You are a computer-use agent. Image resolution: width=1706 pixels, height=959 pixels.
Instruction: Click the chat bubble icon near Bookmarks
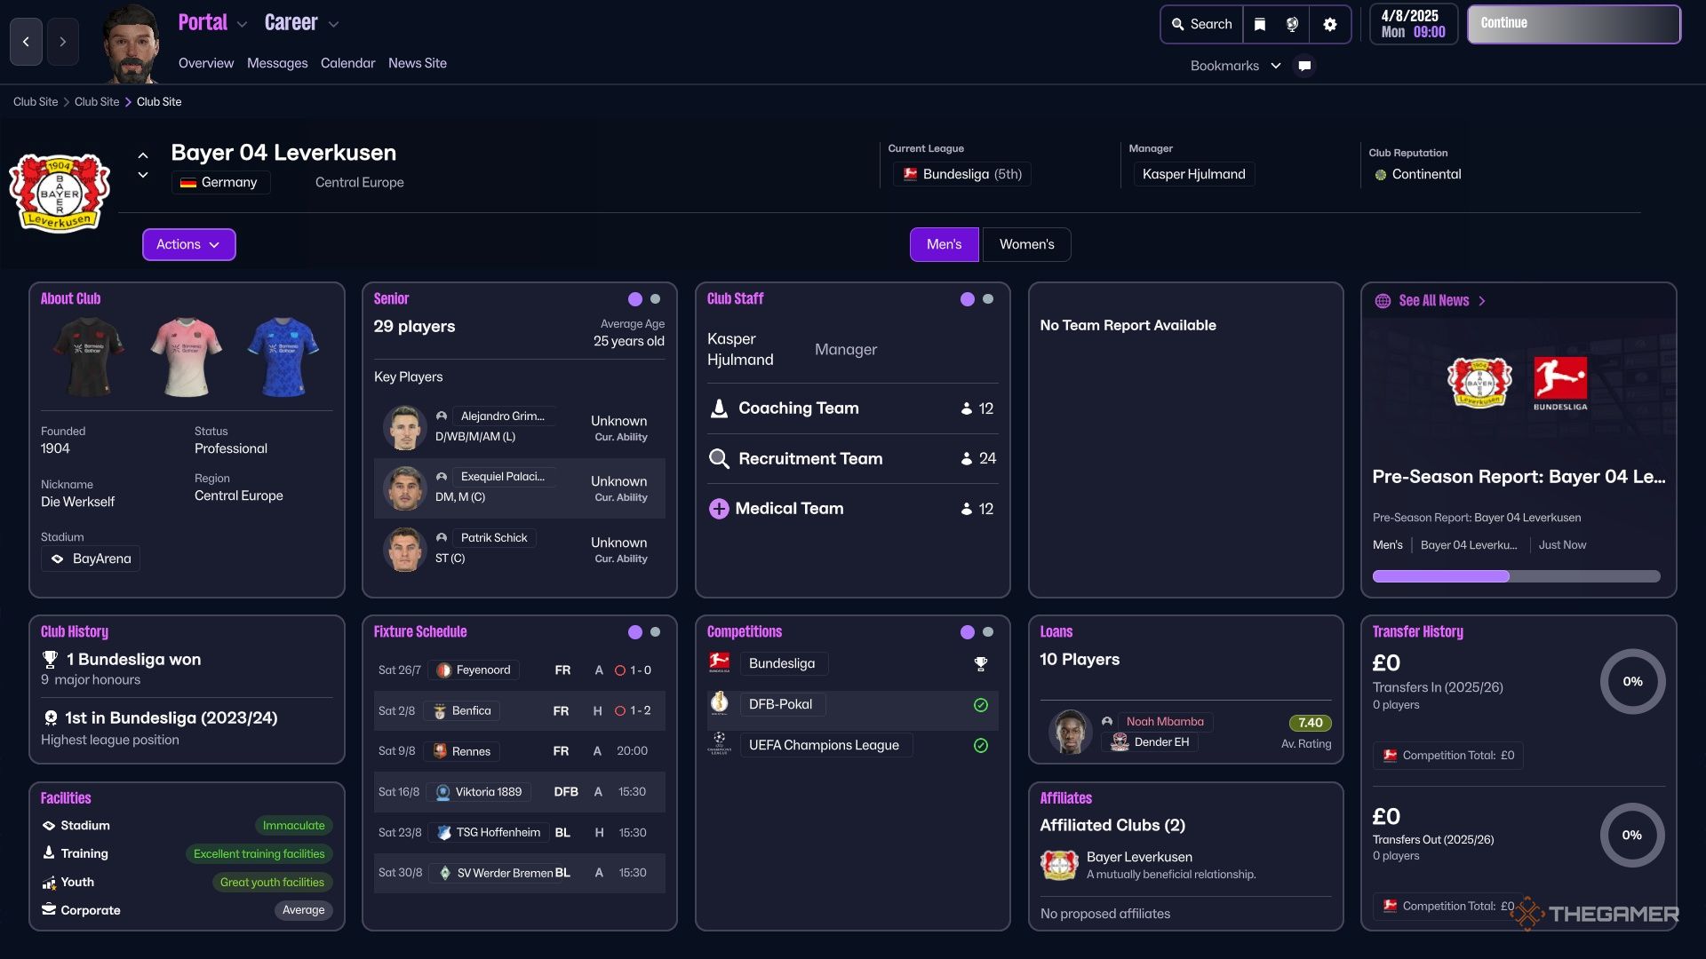tap(1304, 66)
